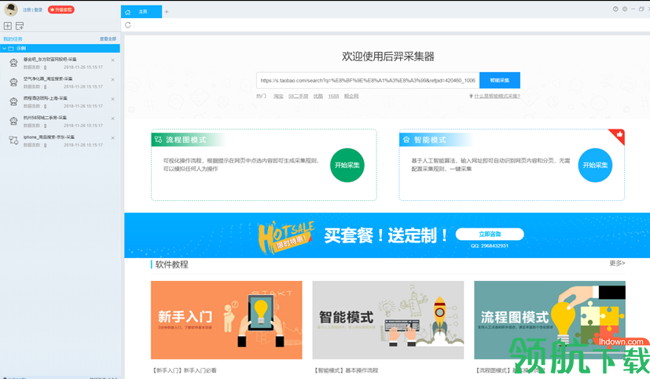Open the 杭州58同城二手房-采集 task
The width and height of the screenshot is (650, 379).
point(45,118)
